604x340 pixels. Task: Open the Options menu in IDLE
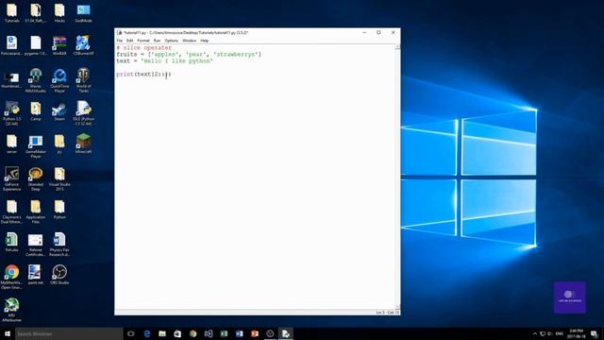(x=172, y=41)
